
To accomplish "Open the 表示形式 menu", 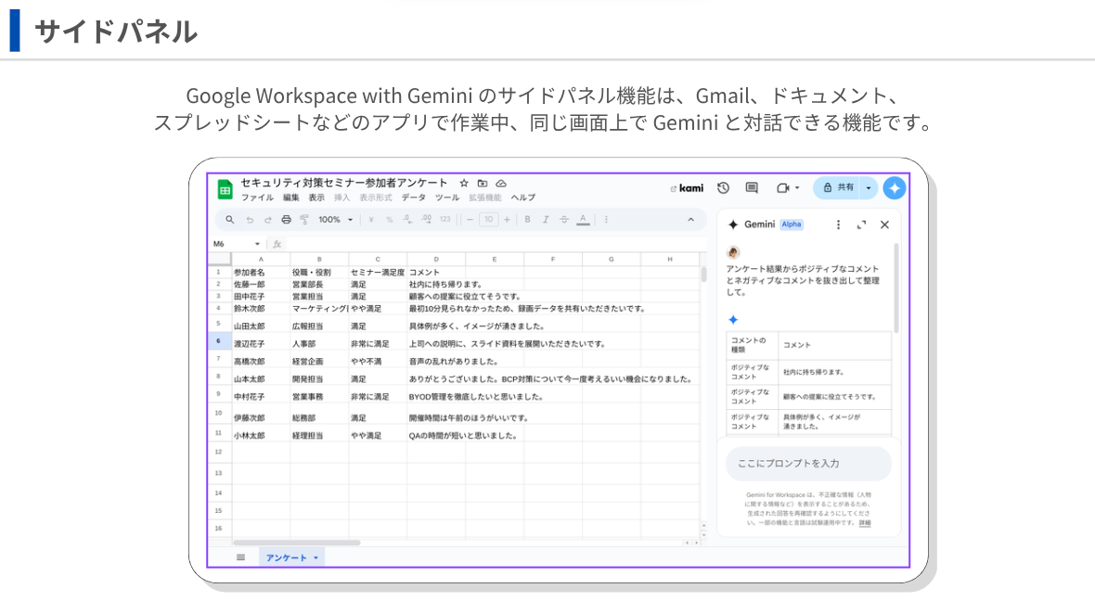I will coord(376,198).
